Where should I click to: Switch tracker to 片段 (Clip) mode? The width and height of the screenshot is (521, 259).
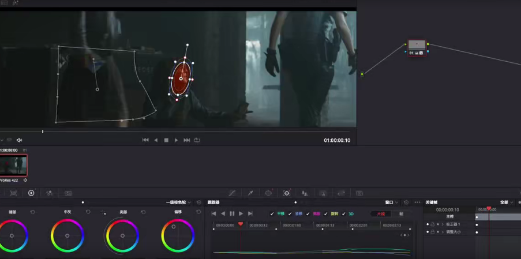pos(380,214)
